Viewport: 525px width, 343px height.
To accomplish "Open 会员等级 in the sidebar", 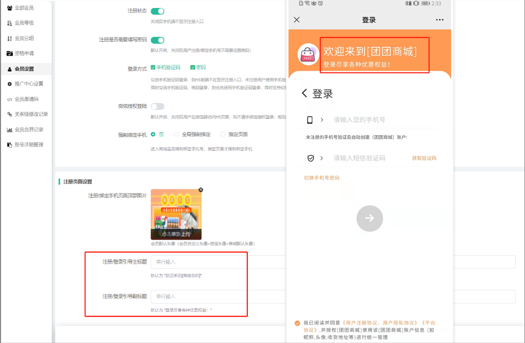I will 24,23.
